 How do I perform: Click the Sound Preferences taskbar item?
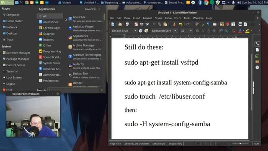[174, 3]
